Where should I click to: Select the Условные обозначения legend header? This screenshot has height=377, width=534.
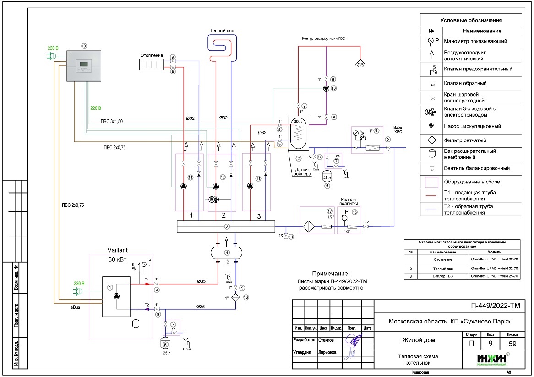(471, 20)
